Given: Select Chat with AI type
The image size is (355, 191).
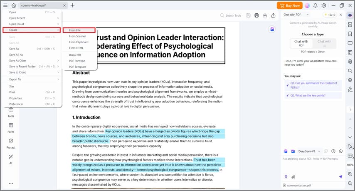Looking at the screenshot, I should pos(324,43).
